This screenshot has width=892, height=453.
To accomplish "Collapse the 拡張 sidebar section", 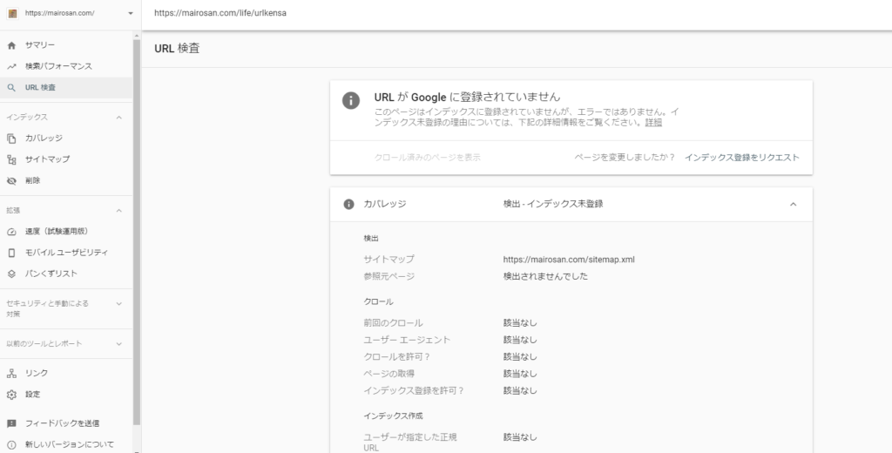I will tap(118, 210).
